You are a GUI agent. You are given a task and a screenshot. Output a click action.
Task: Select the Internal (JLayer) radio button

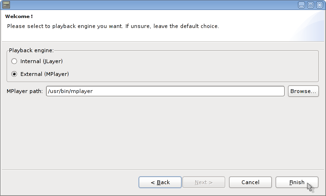14,61
